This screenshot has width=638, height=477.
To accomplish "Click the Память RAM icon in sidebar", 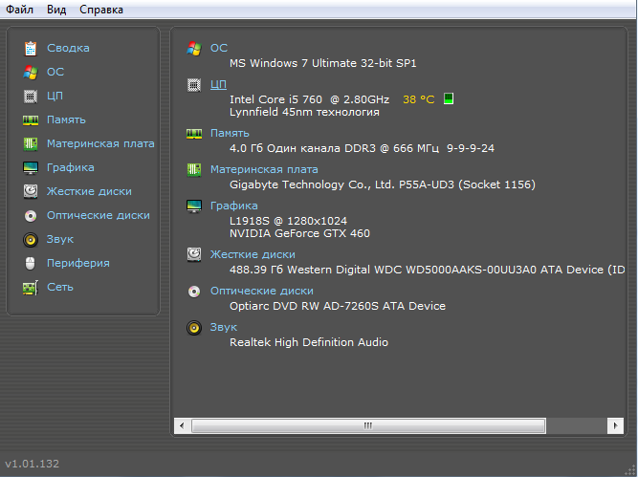I will pyautogui.click(x=31, y=119).
